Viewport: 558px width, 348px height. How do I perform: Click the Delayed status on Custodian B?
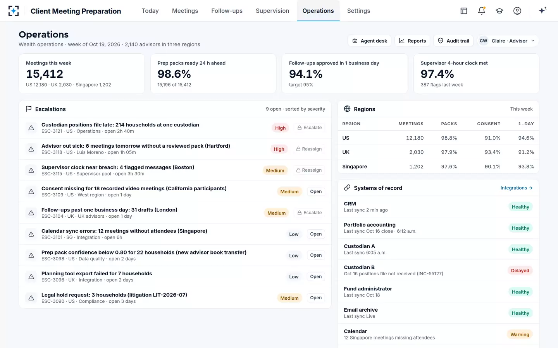[520, 271]
